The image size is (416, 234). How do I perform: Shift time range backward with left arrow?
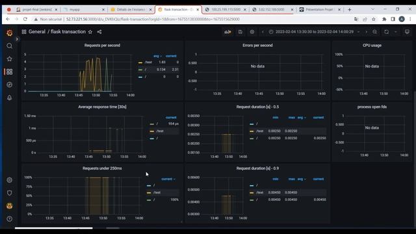[263, 32]
